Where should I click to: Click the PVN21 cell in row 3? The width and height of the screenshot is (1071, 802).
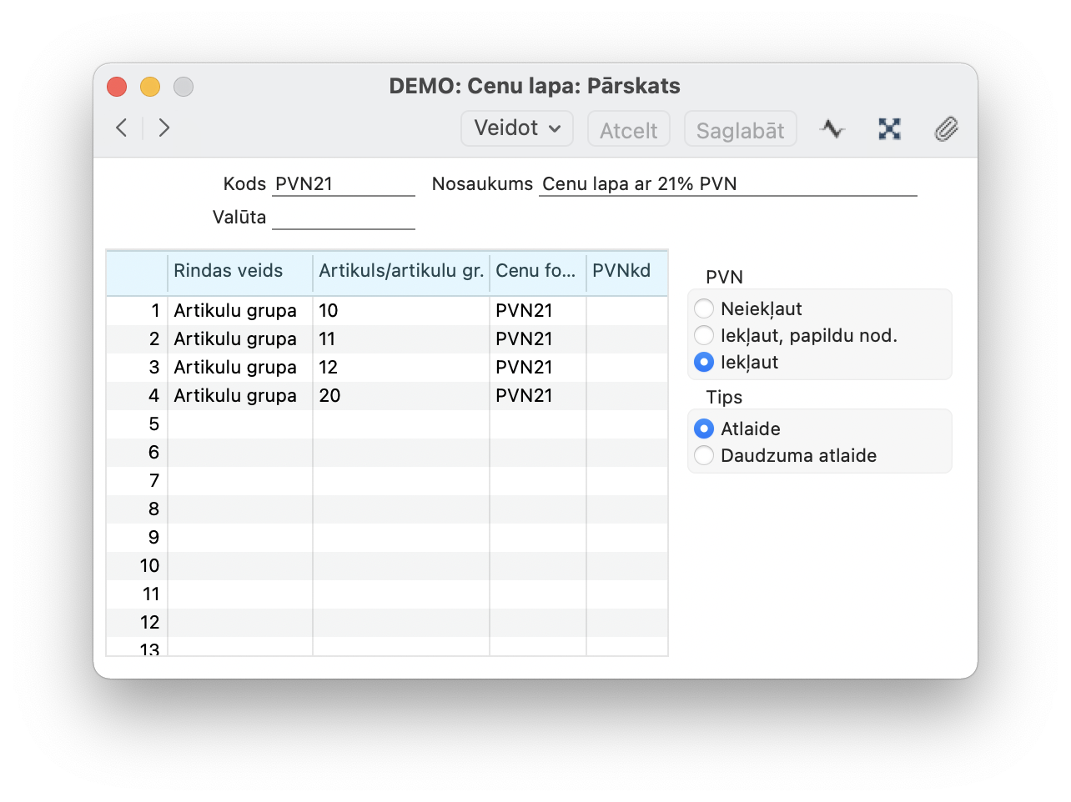[536, 368]
